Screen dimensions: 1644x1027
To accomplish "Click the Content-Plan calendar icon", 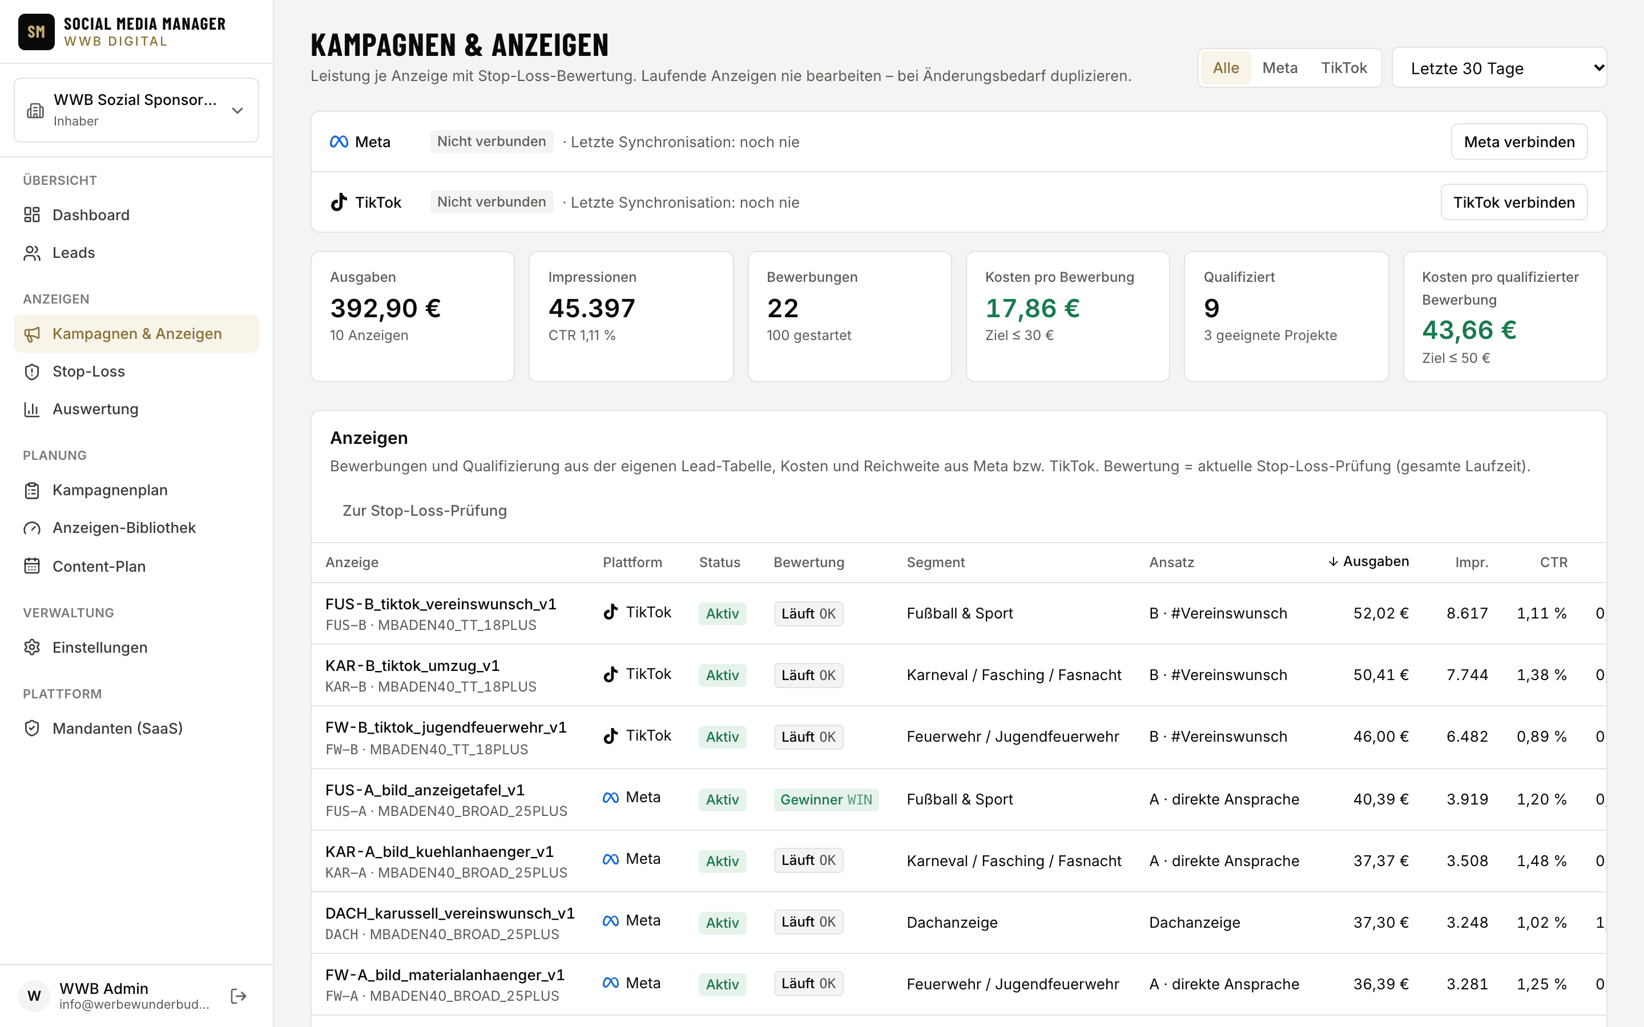I will [x=32, y=566].
